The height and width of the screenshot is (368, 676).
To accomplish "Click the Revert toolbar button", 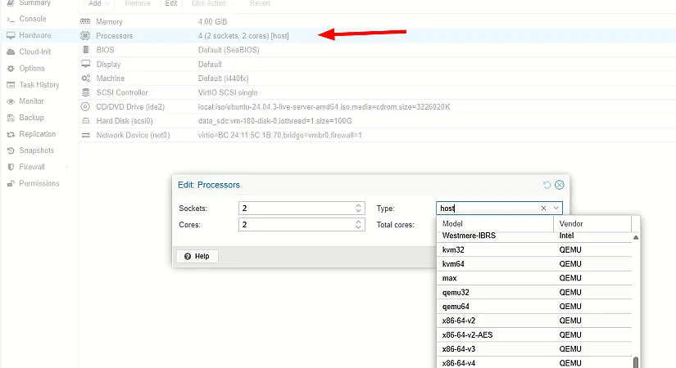I will coord(260,4).
